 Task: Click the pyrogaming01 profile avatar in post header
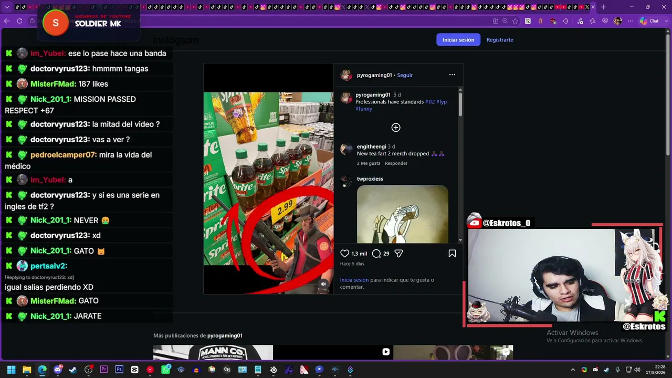346,75
